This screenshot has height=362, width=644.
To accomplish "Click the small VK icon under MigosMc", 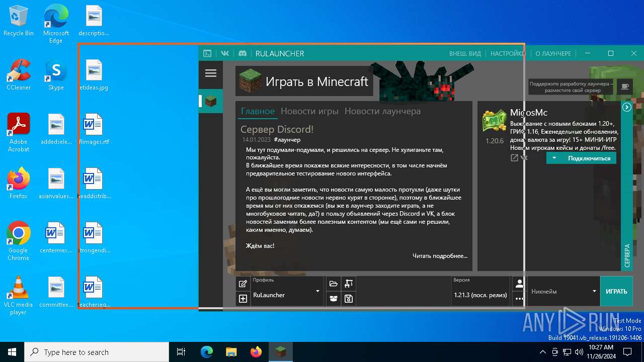I will [524, 158].
